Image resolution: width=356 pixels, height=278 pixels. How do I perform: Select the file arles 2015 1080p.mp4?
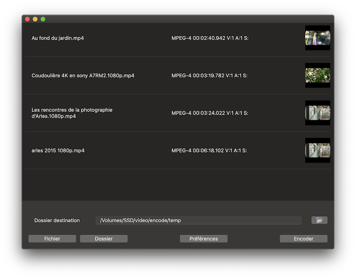tap(58, 150)
